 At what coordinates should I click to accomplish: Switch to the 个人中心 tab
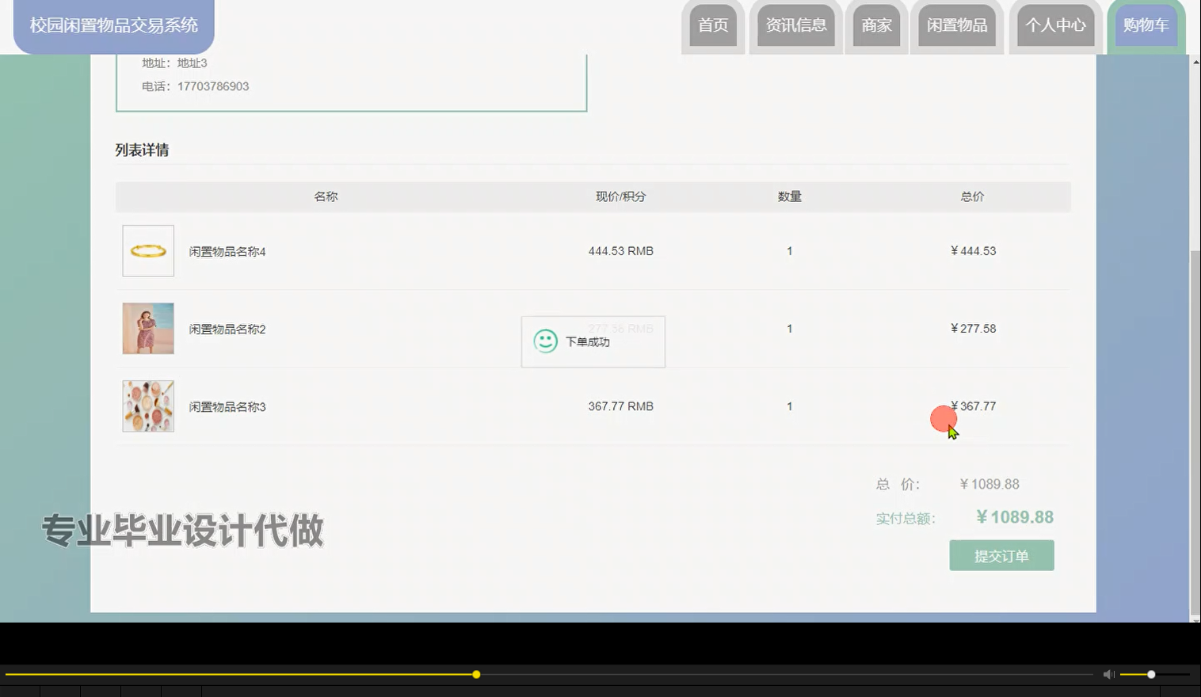pyautogui.click(x=1055, y=25)
